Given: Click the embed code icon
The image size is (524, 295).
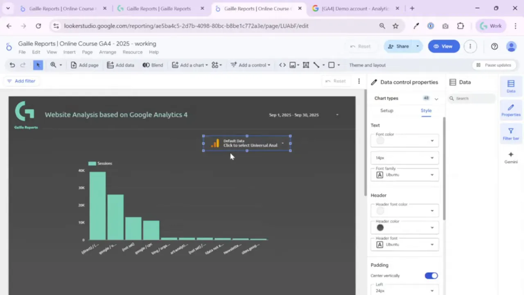Looking at the screenshot, I should (x=282, y=65).
